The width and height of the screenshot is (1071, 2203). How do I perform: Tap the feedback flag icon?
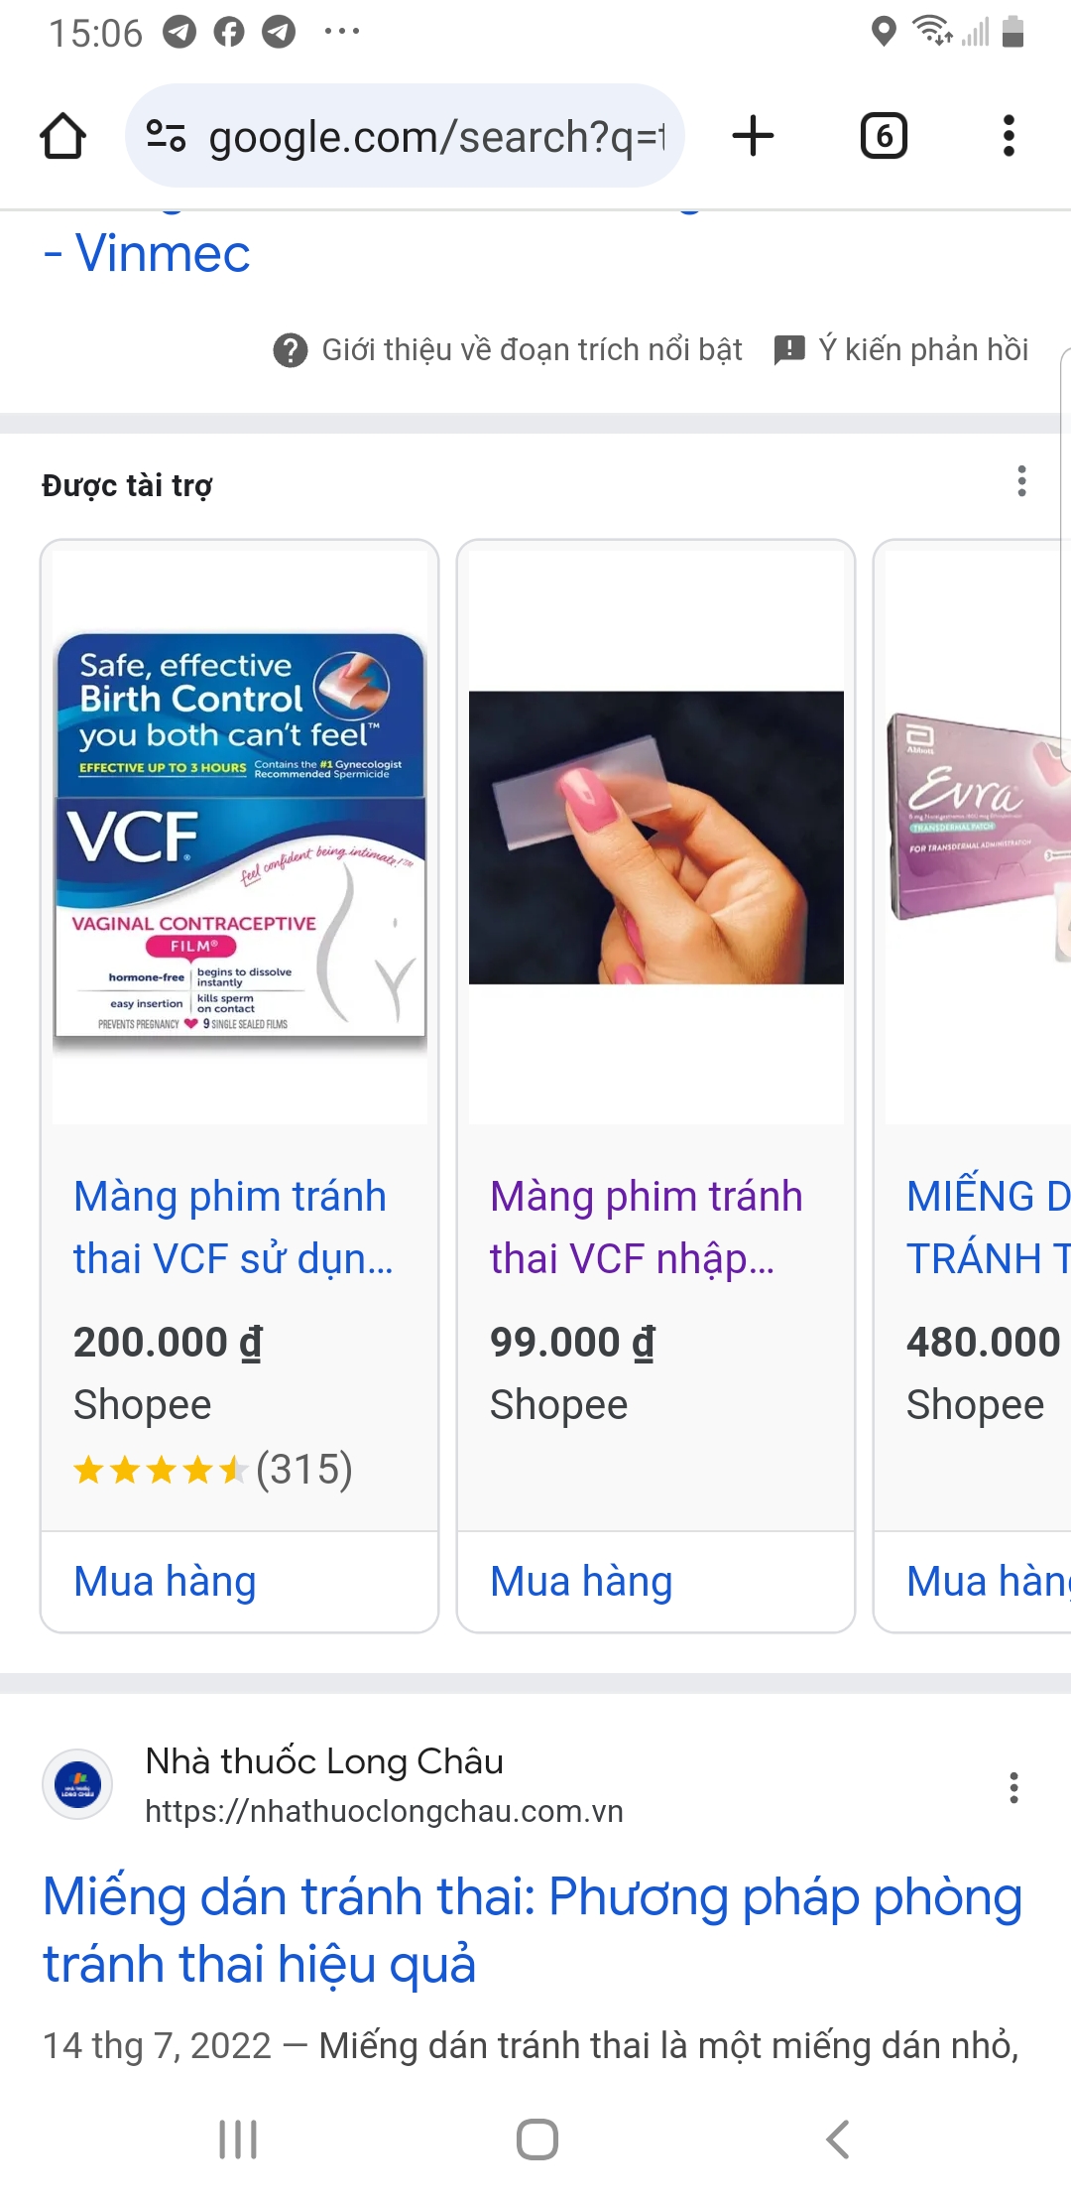pyautogui.click(x=788, y=350)
